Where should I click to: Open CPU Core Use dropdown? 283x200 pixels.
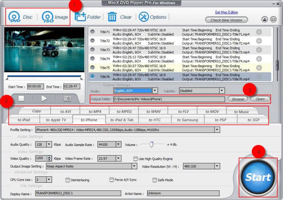[x=49, y=180]
